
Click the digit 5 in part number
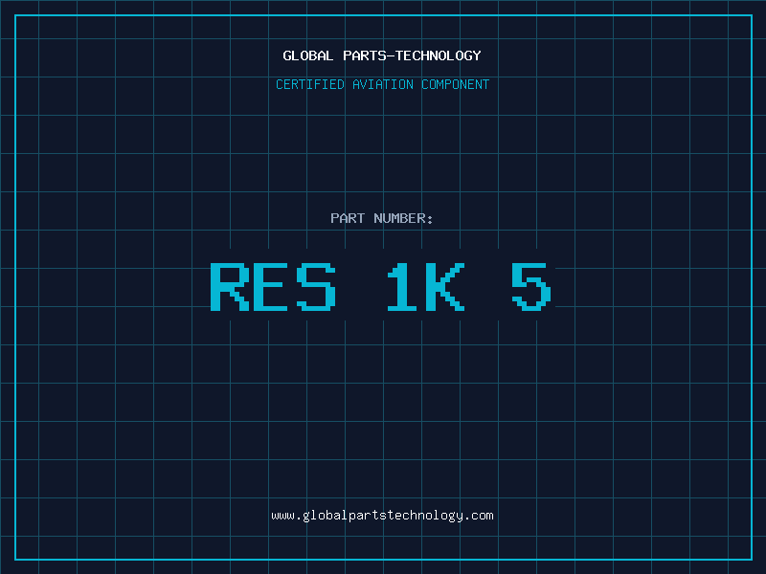531,287
